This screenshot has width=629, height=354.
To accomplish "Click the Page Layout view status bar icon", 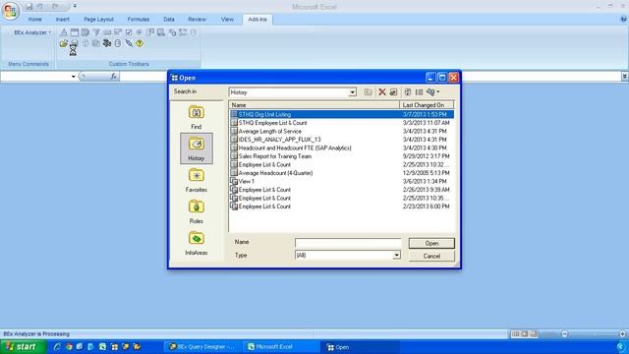I will click(x=524, y=334).
